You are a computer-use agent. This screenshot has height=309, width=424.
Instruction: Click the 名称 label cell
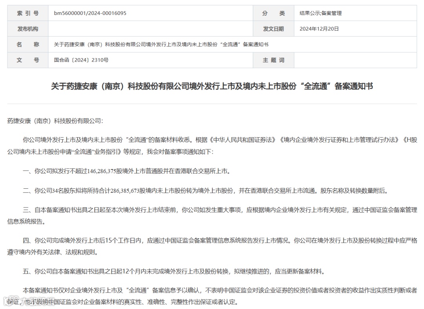tap(28, 44)
